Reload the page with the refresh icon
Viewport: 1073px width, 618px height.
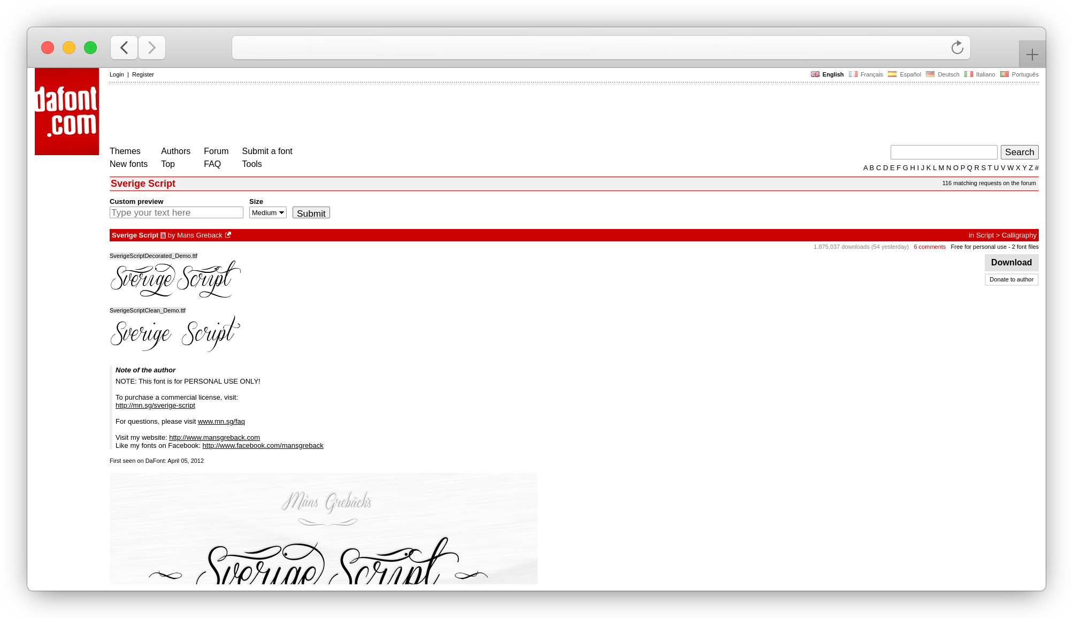(957, 48)
